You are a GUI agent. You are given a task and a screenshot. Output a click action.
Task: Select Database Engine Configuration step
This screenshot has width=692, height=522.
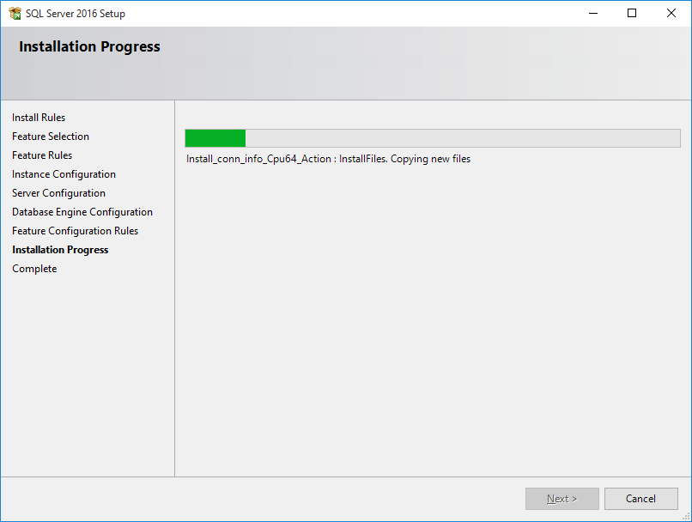point(82,211)
